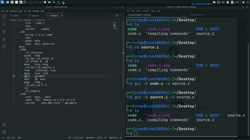Click LF end-of-line selector
The width and height of the screenshot is (250, 140).
(105, 138)
